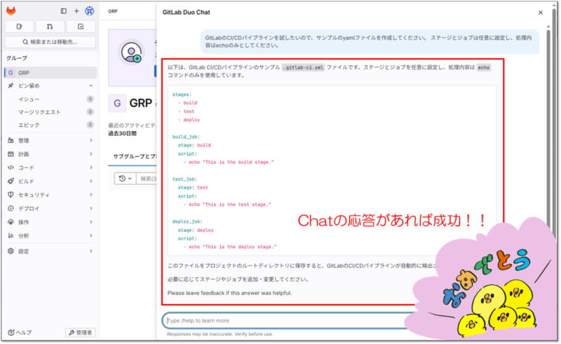Click the 管理 sidebar icon
Viewport: 561px width, 344px height.
coord(11,140)
